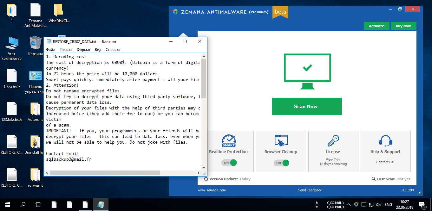Select the UninstallTo... folder on desktop
The width and height of the screenshot is (432, 211).
point(34,145)
